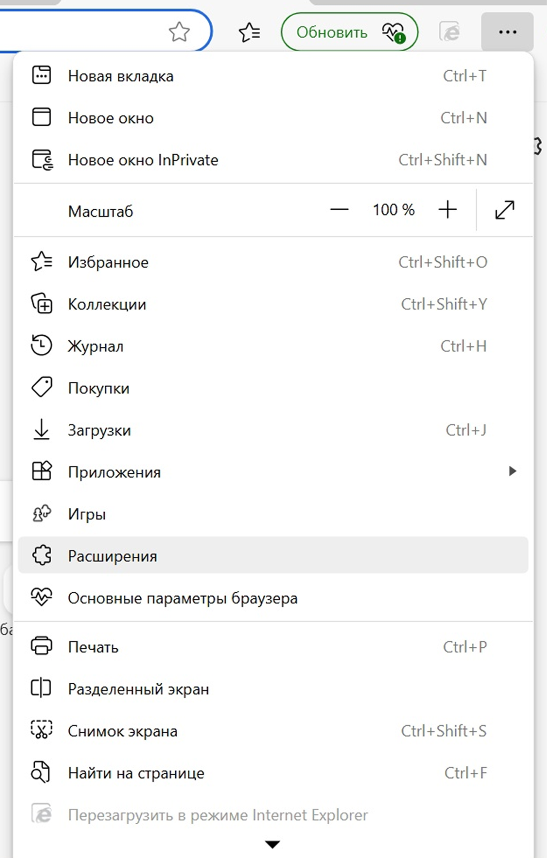This screenshot has height=858, width=547.
Task: Expand the Приложения submenu arrow
Action: pos(512,471)
